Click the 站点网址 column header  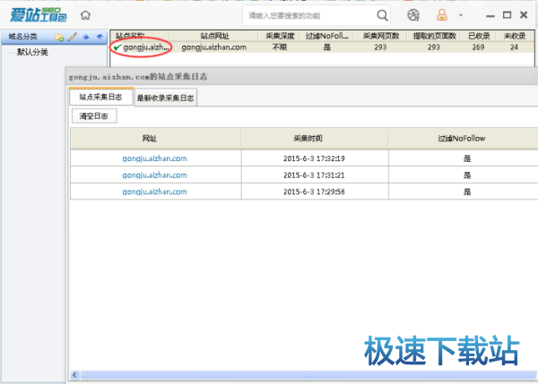coord(214,36)
